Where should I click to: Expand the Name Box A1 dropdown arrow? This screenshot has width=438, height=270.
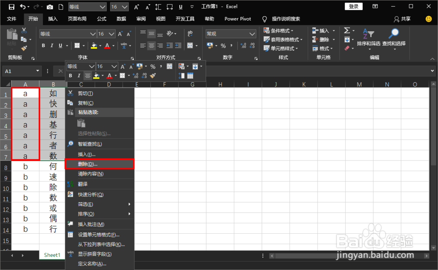[38, 71]
